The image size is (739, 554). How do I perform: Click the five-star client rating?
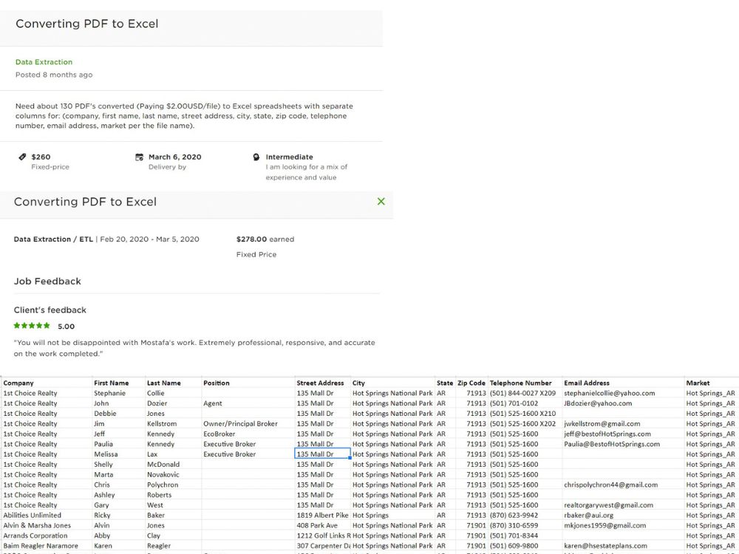coord(32,326)
